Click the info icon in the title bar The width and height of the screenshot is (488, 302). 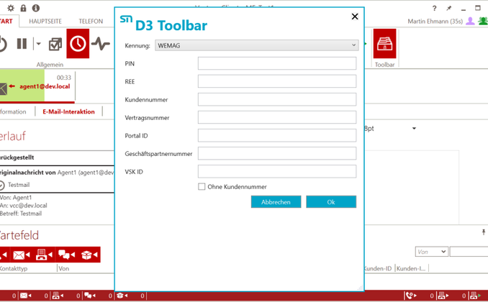[35, 8]
